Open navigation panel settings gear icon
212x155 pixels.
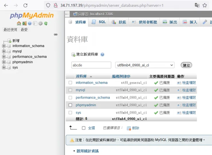pyautogui.click(x=40, y=24)
